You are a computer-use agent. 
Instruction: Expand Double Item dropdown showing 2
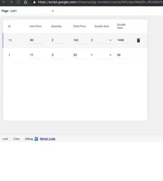click(x=102, y=40)
